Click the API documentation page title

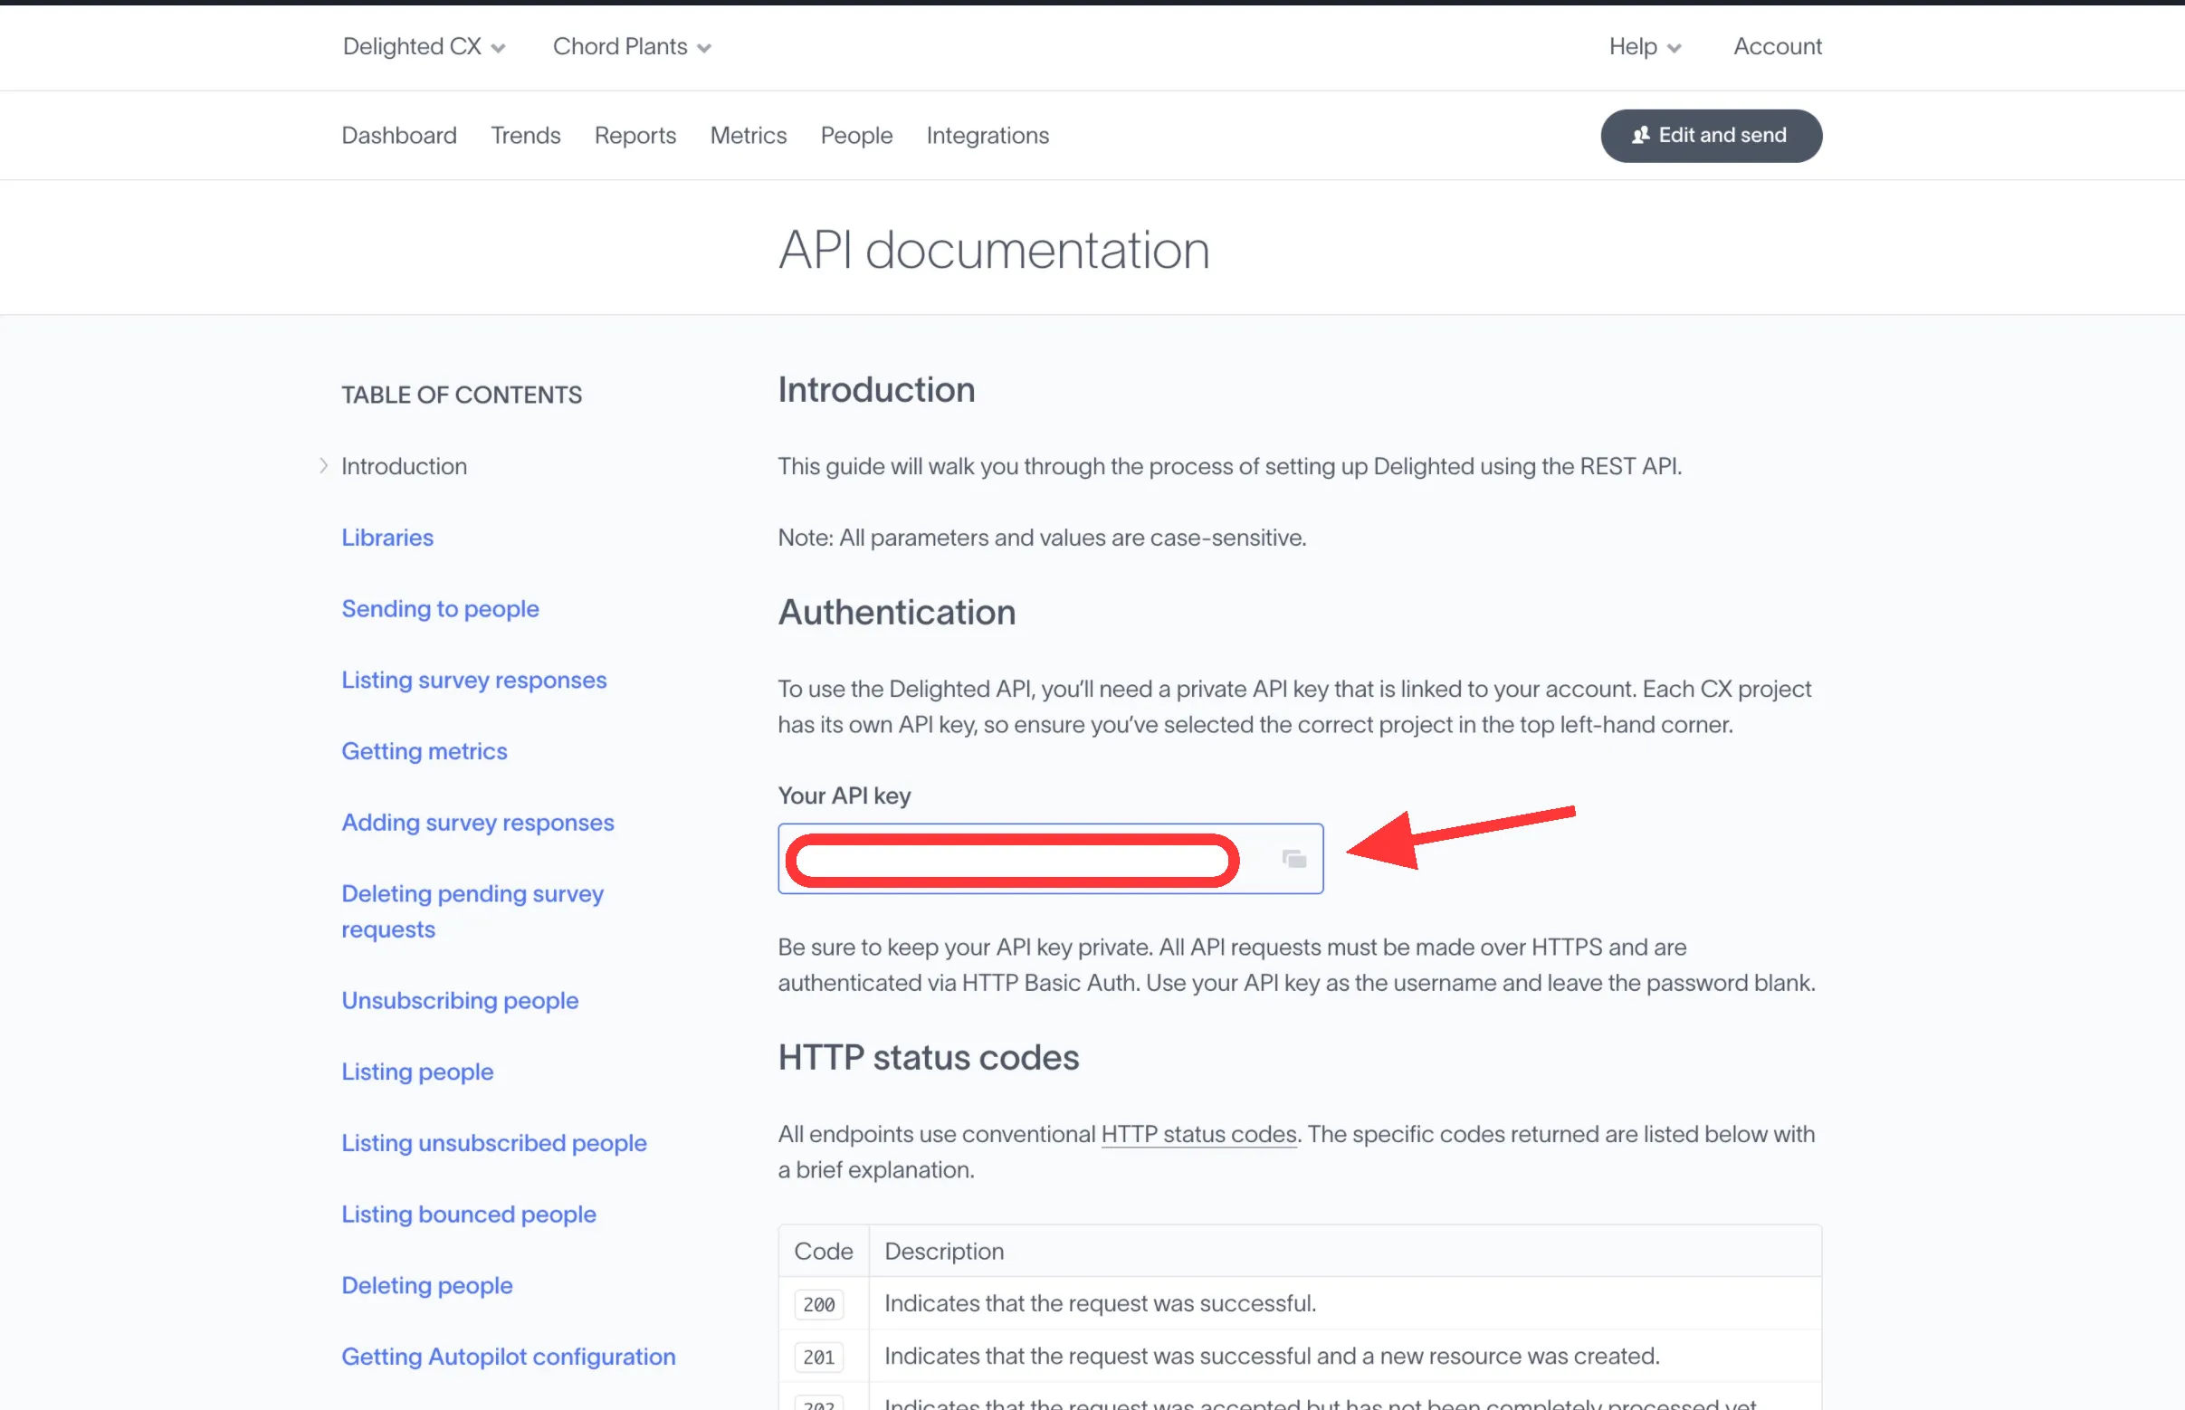[x=994, y=250]
